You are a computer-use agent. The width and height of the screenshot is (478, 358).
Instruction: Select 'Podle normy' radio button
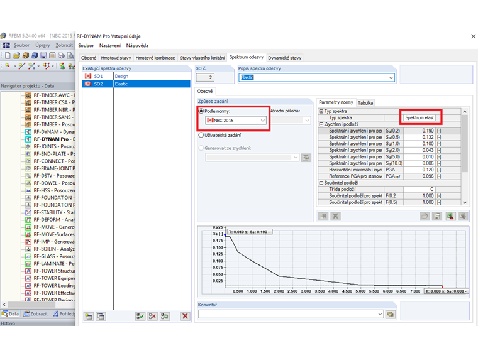(201, 111)
